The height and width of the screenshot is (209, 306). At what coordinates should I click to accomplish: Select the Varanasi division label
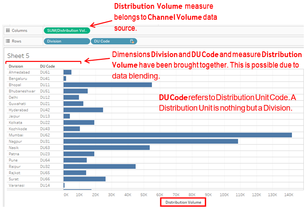point(17,185)
